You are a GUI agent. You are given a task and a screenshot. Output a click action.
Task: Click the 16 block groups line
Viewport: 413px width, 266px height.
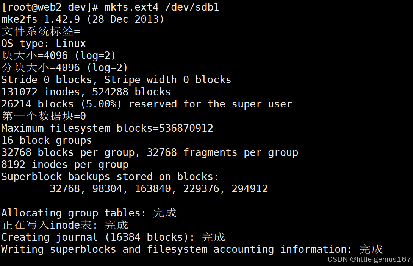click(47, 140)
